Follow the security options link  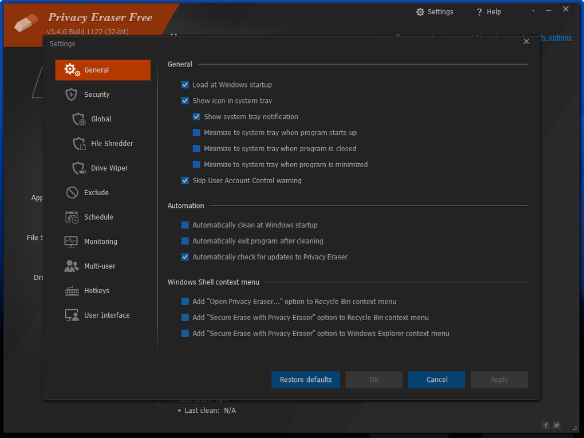[555, 38]
